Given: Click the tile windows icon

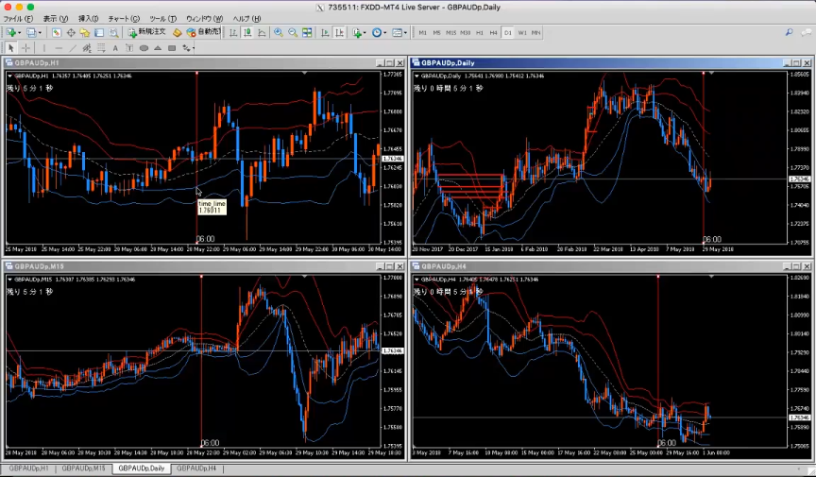Looking at the screenshot, I should [x=308, y=32].
